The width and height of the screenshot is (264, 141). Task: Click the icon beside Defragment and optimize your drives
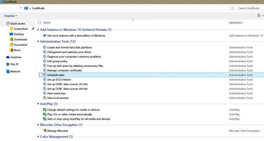click(x=45, y=52)
